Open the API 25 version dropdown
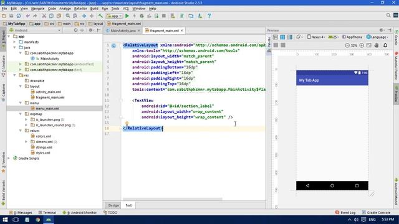 point(334,37)
